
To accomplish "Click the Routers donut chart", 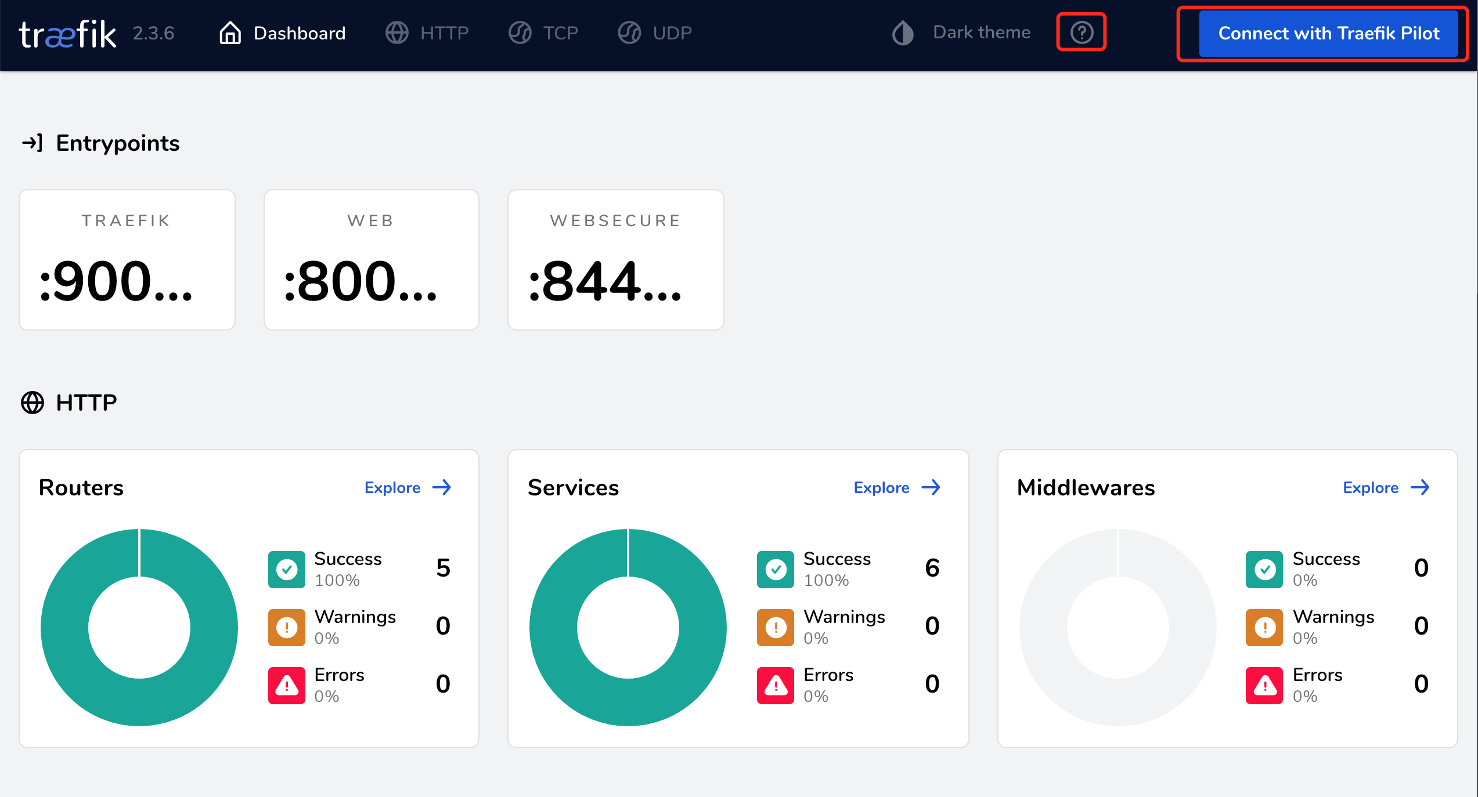I will [x=139, y=627].
